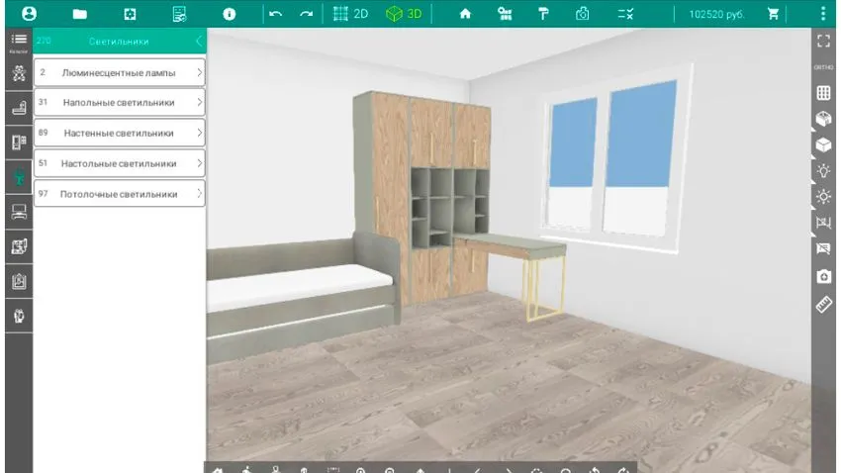Take a snapshot with right camera icon
The width and height of the screenshot is (841, 473).
coord(823,277)
